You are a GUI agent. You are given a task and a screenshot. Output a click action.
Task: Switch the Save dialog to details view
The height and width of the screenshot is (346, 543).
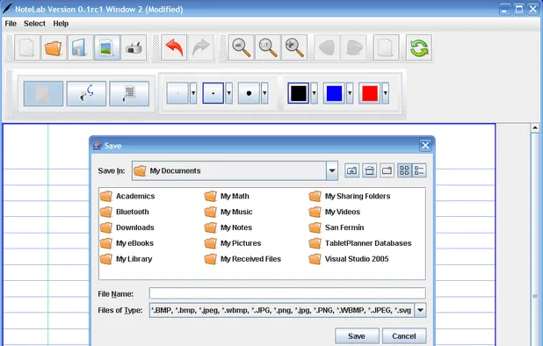[419, 170]
